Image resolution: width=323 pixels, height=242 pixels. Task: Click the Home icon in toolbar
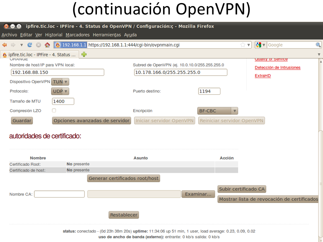tap(47, 45)
